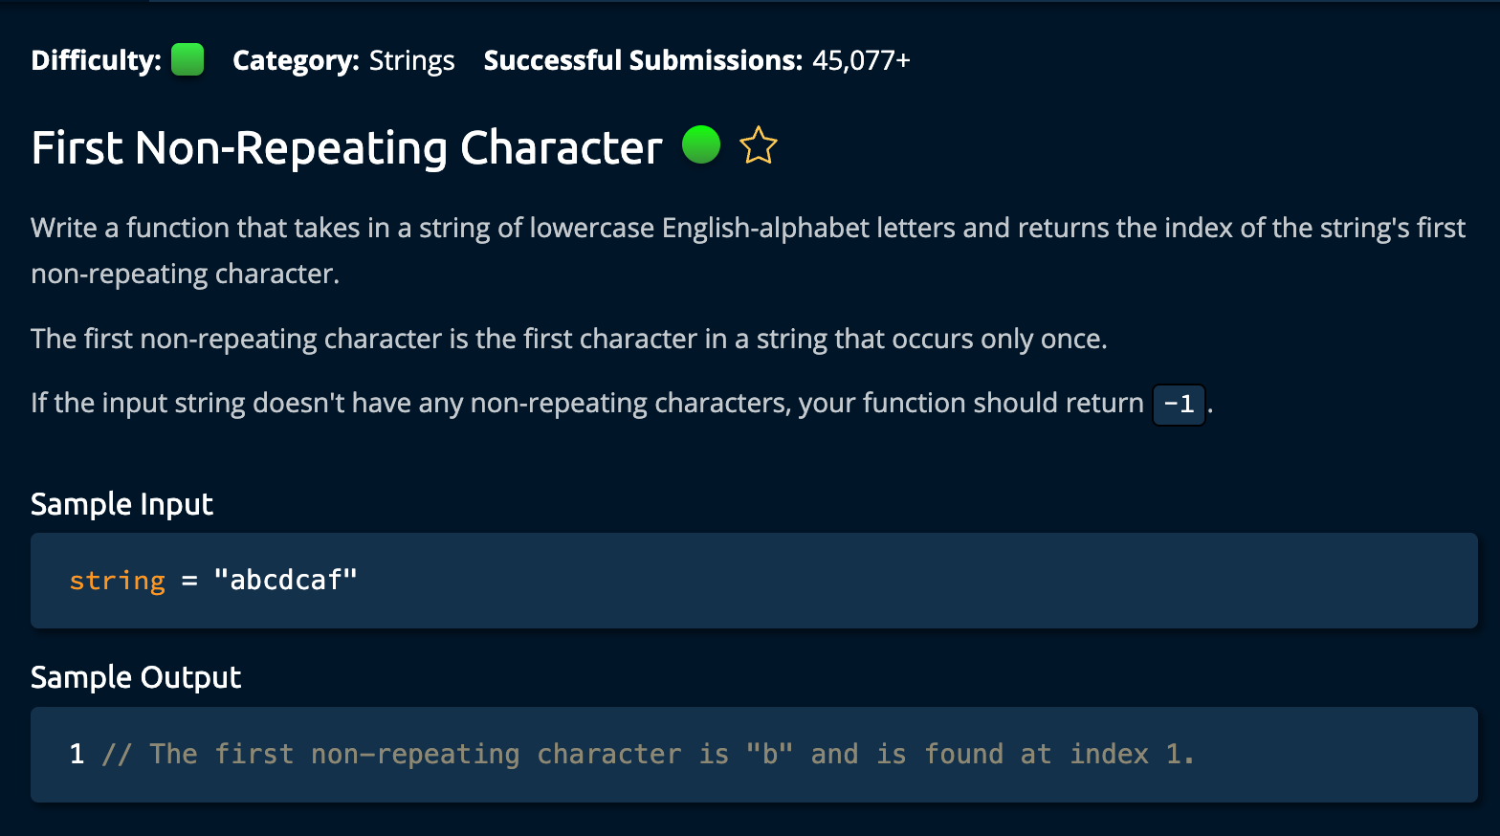Click the Difficulty label text
Viewport: 1500px width, 836px height.
tap(96, 60)
